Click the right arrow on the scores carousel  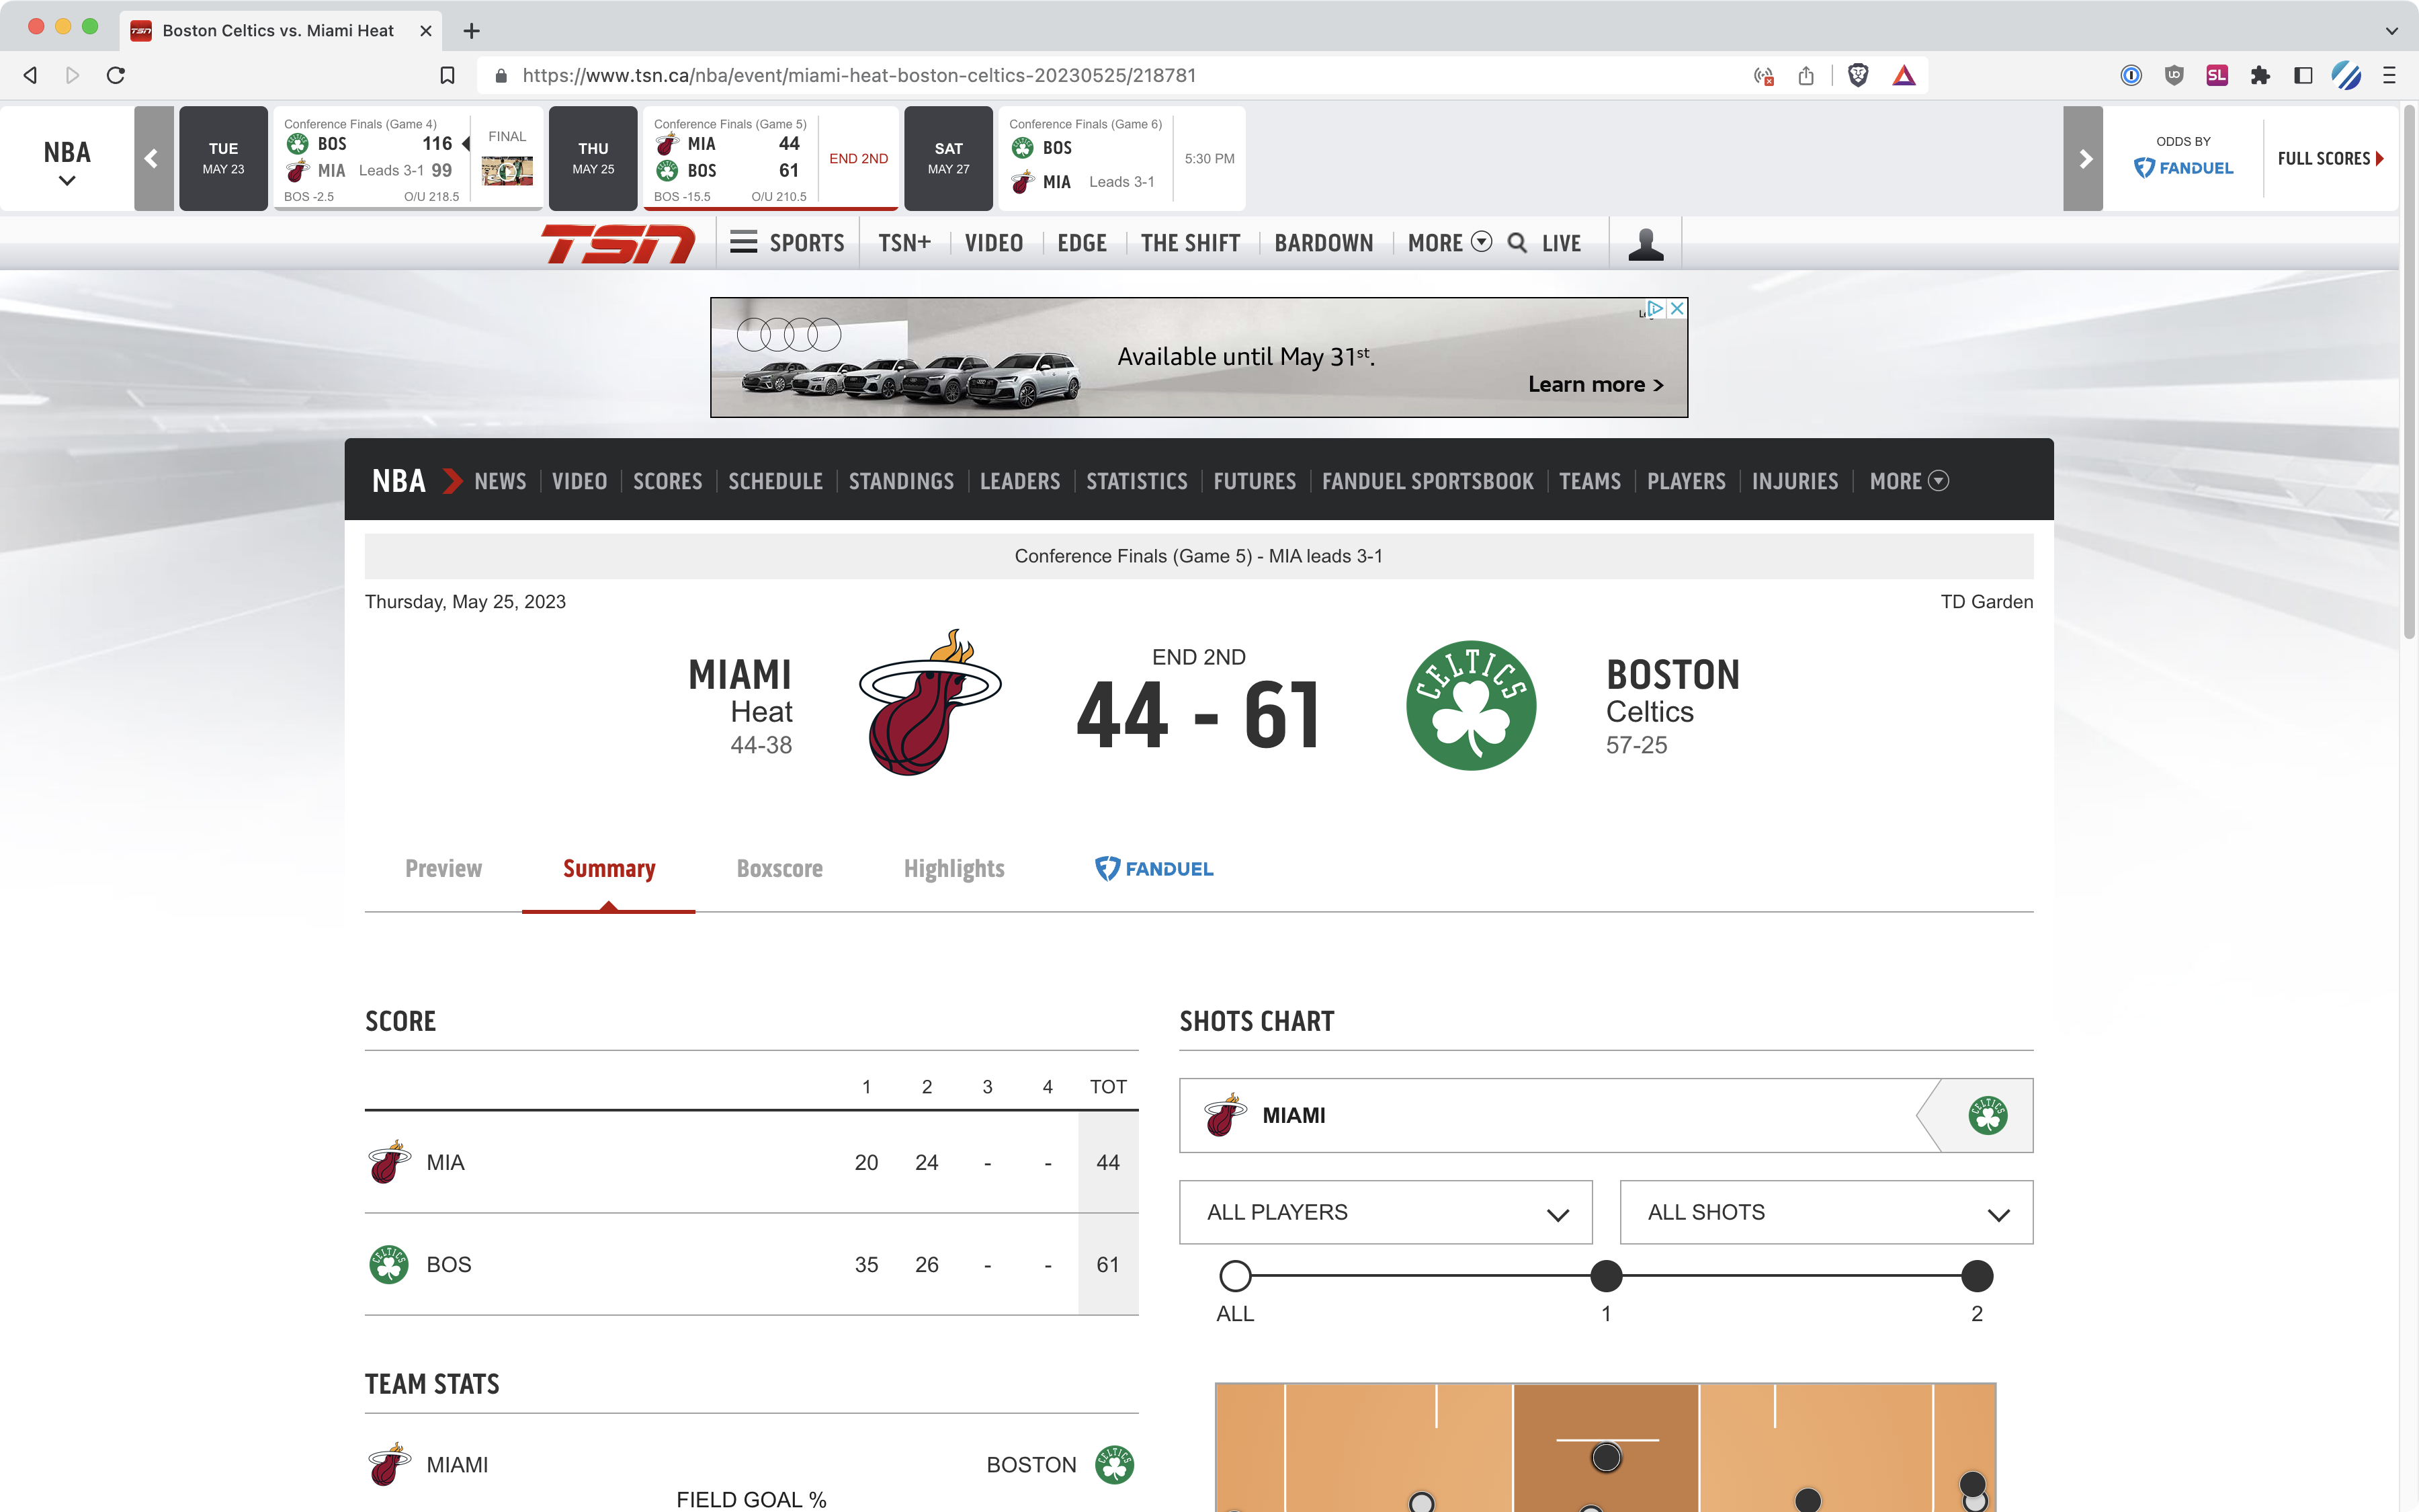[2085, 158]
